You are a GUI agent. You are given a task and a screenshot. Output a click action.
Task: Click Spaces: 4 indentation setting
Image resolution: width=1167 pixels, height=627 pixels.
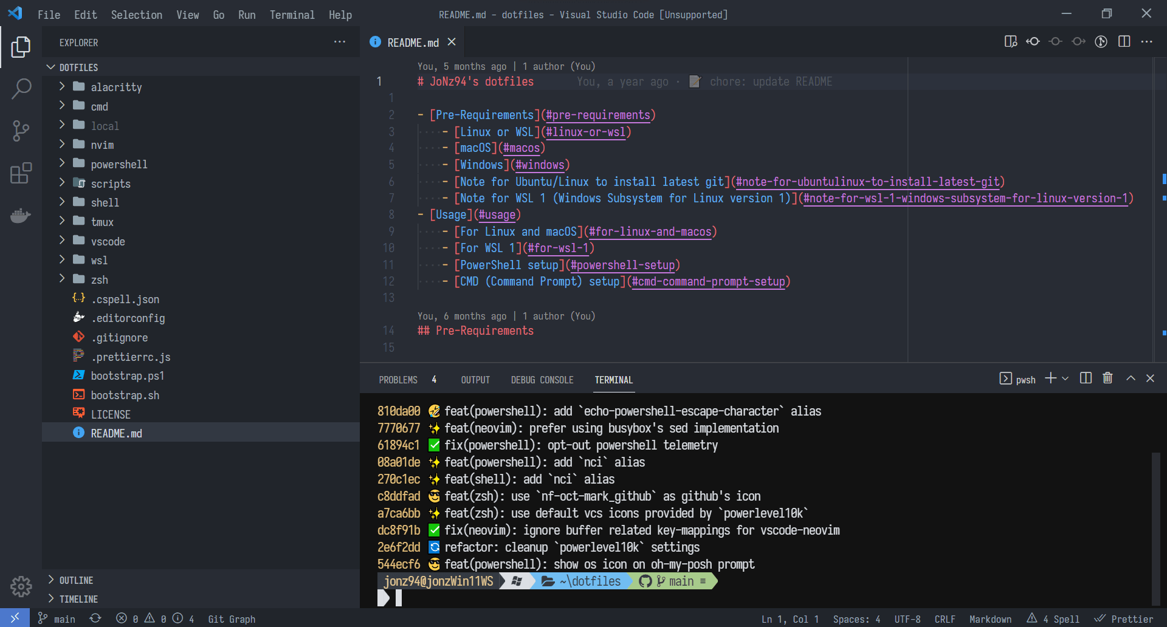pyautogui.click(x=856, y=618)
